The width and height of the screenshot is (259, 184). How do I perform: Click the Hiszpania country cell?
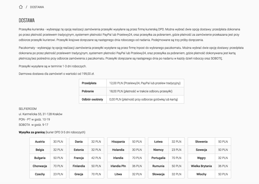click(x=118, y=142)
